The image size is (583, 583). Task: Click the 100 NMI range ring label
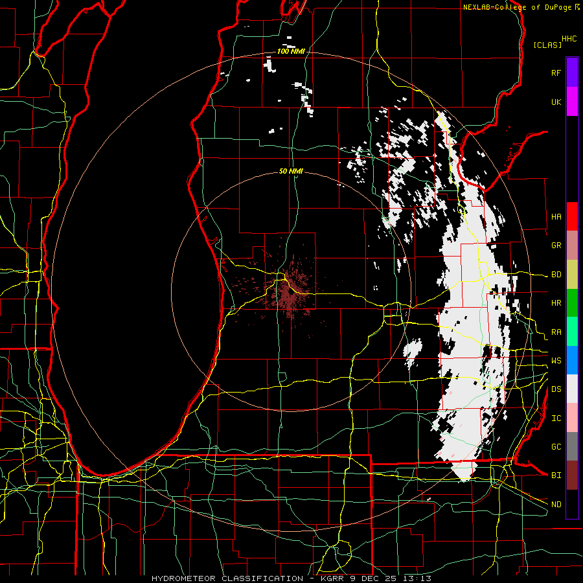[x=291, y=51]
